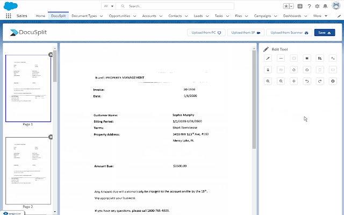Open the Accounts tab
The width and height of the screenshot is (344, 215).
click(149, 16)
